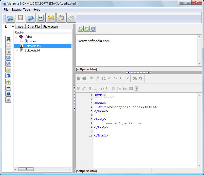Click the vertical panel splitter collapse handle

tap(74, 98)
